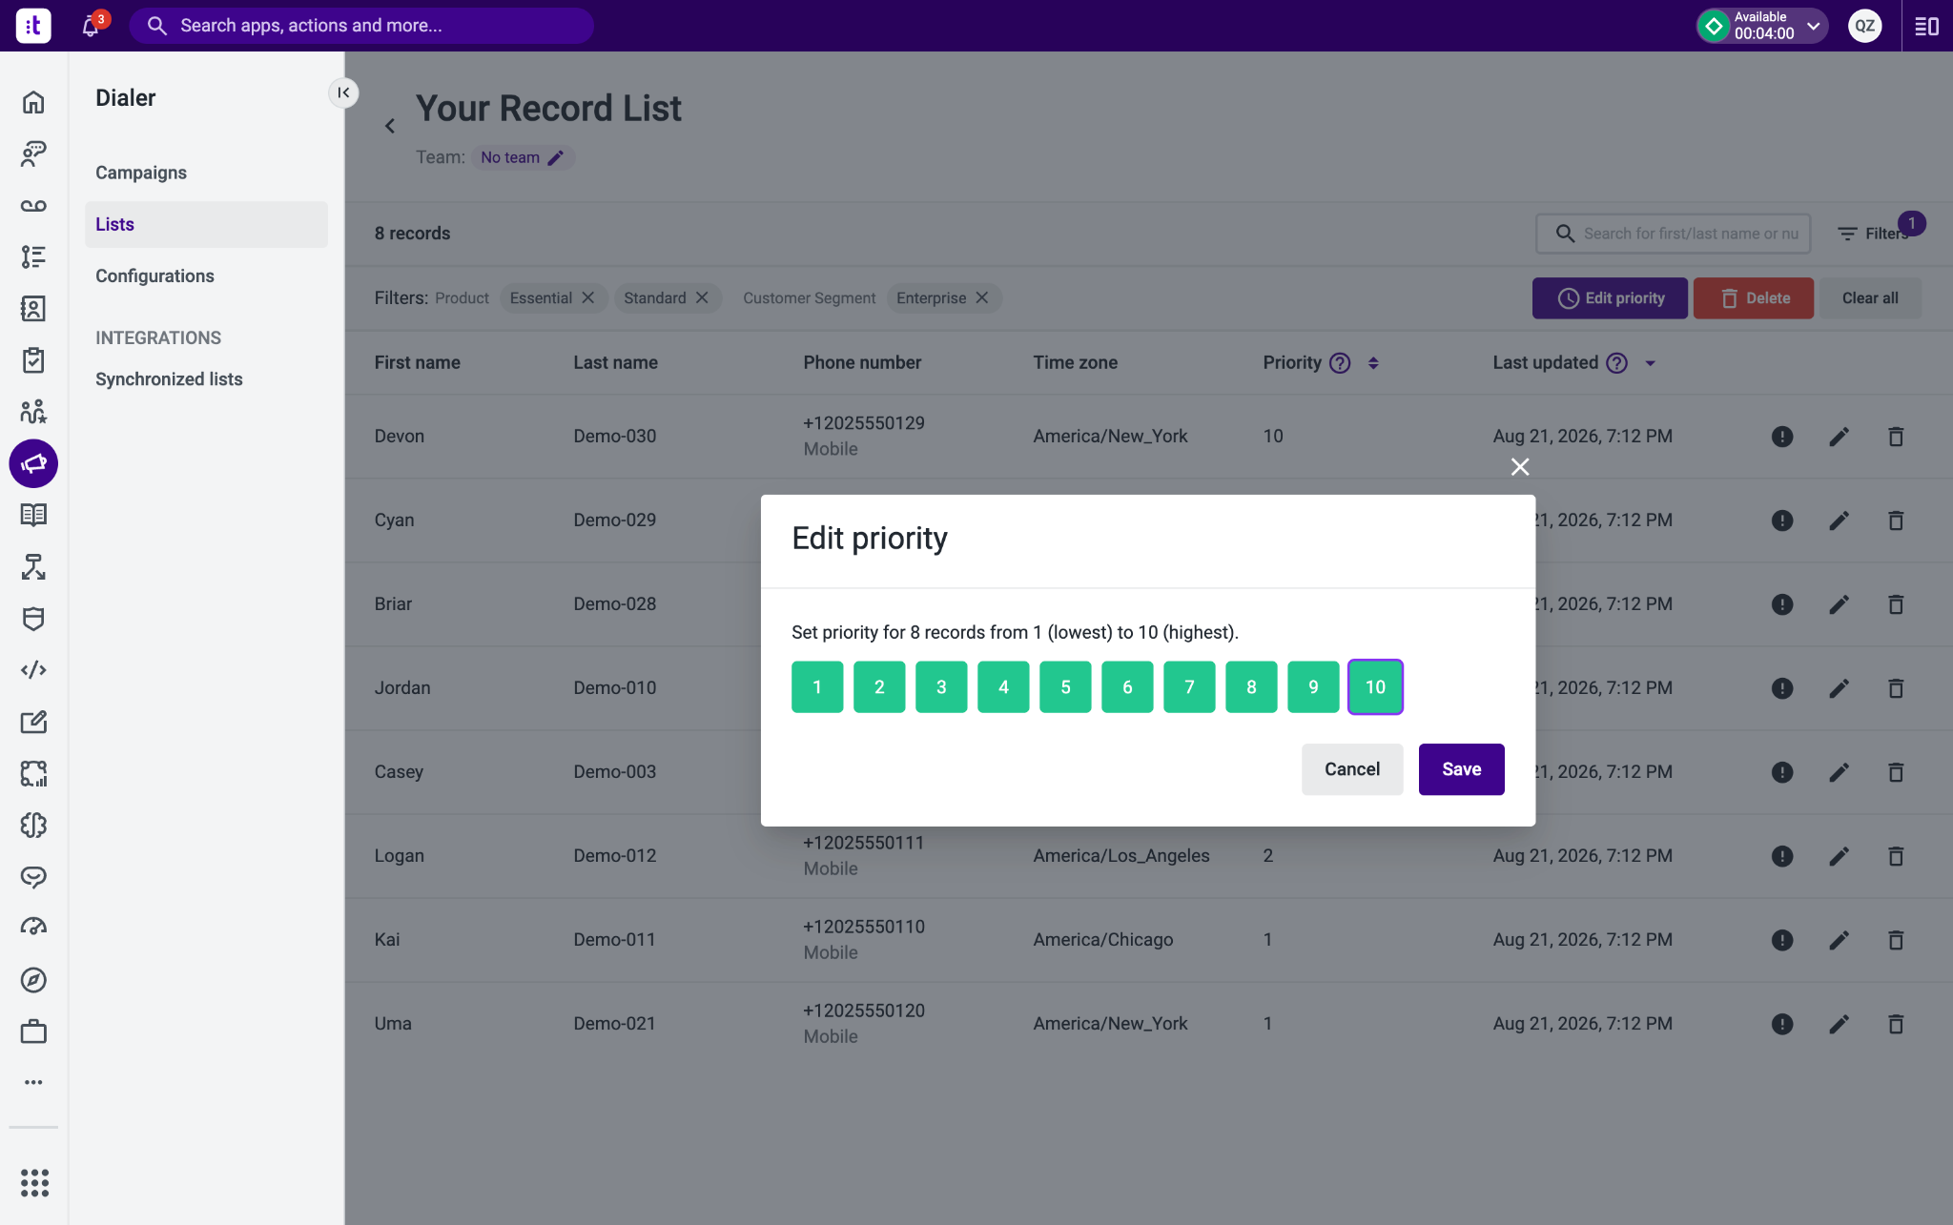
Task: Click the Home icon in sidebar
Action: coord(33,102)
